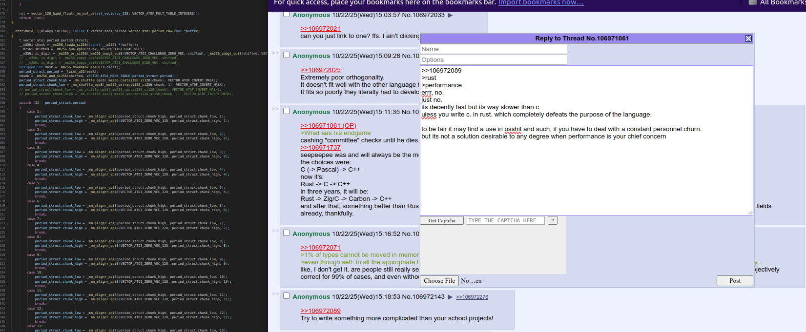Click post number 106972033 to quote it

coord(429,15)
